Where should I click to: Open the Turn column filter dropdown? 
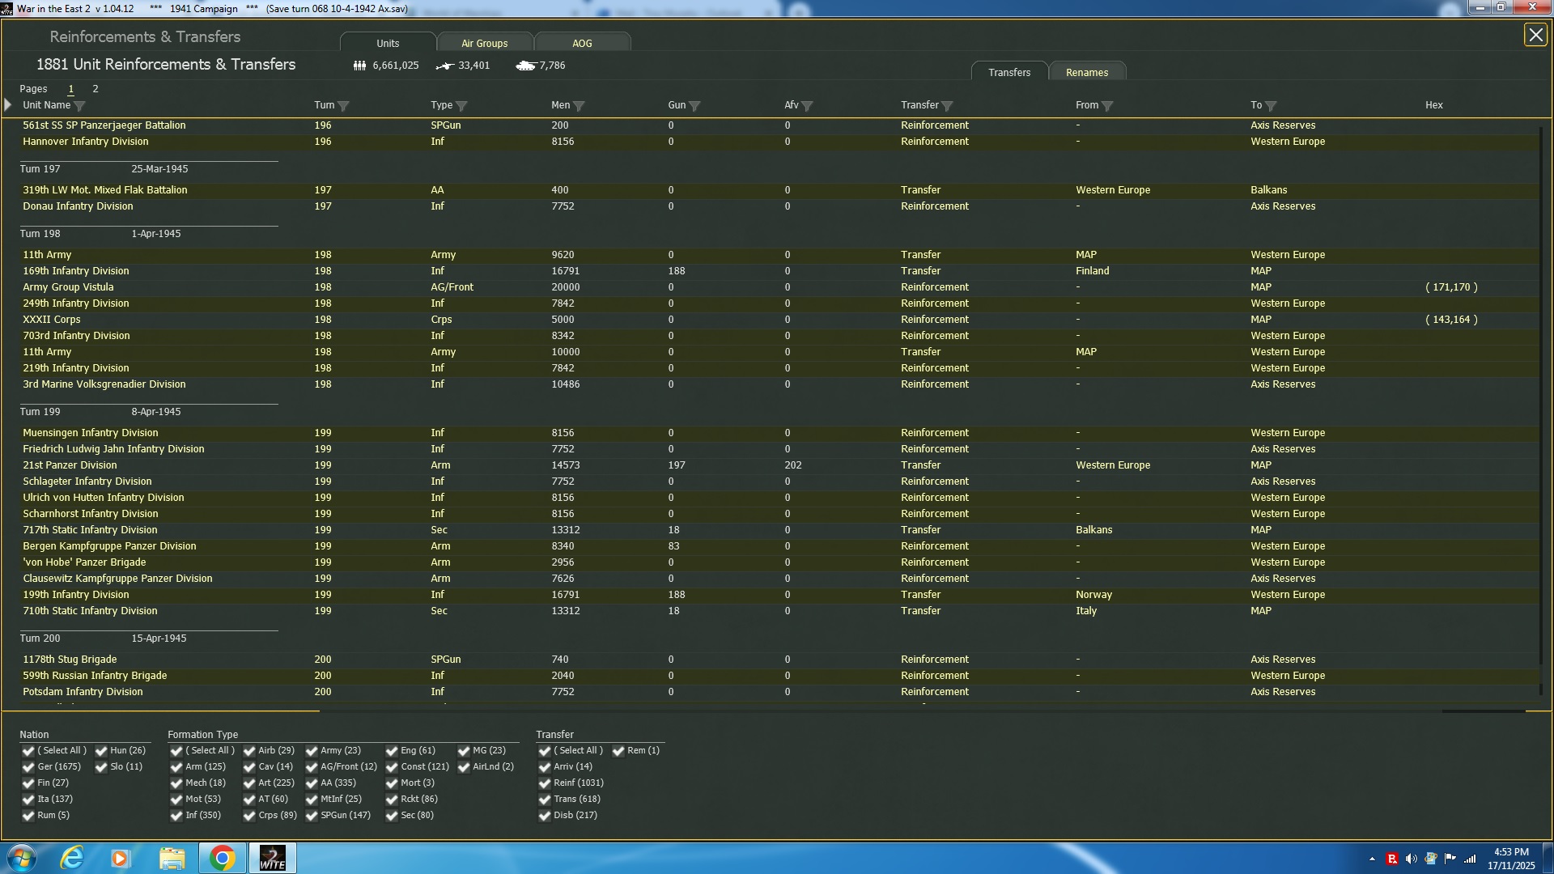pyautogui.click(x=343, y=106)
